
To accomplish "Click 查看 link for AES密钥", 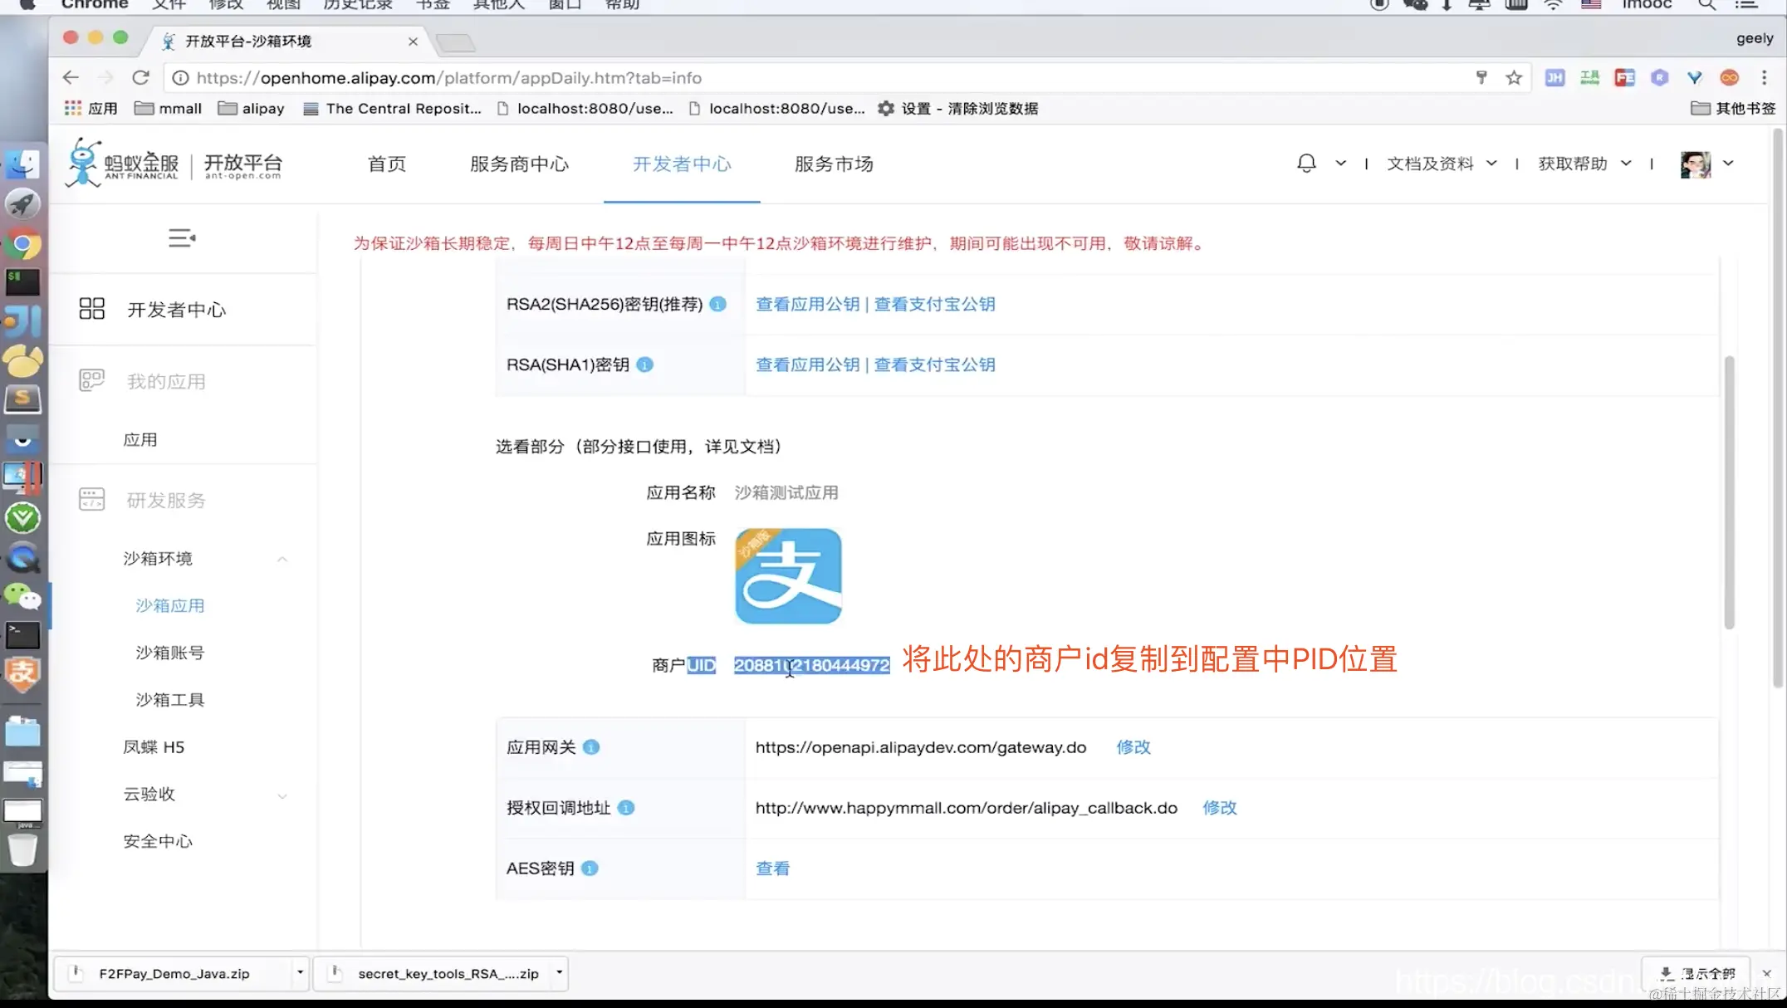I will (772, 869).
